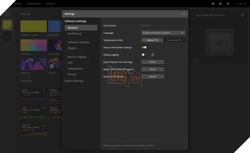Open the help question mark icon

pyautogui.click(x=220, y=4)
